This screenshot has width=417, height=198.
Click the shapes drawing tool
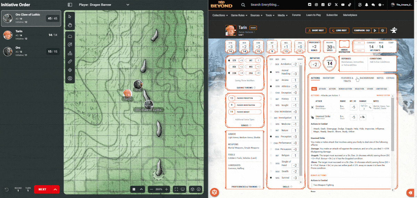70,53
